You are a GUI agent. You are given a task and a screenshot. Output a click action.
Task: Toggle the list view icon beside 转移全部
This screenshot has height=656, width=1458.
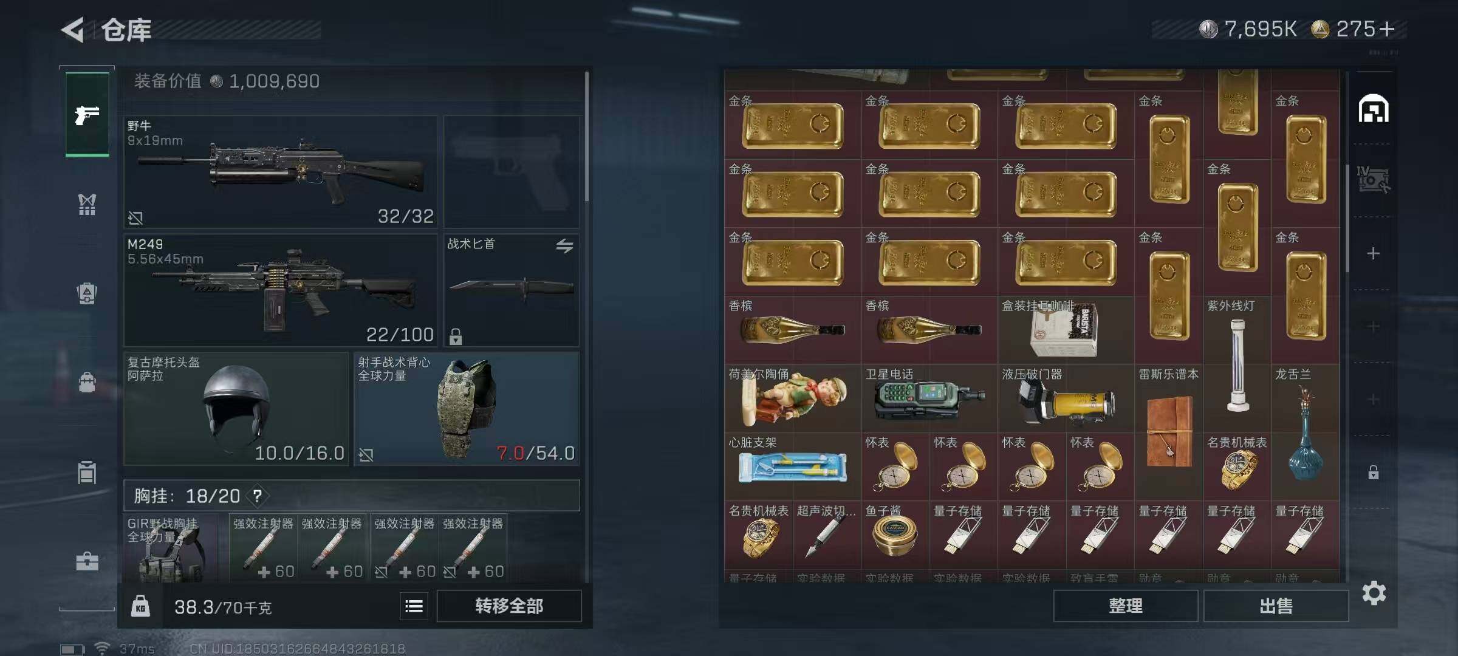click(414, 606)
